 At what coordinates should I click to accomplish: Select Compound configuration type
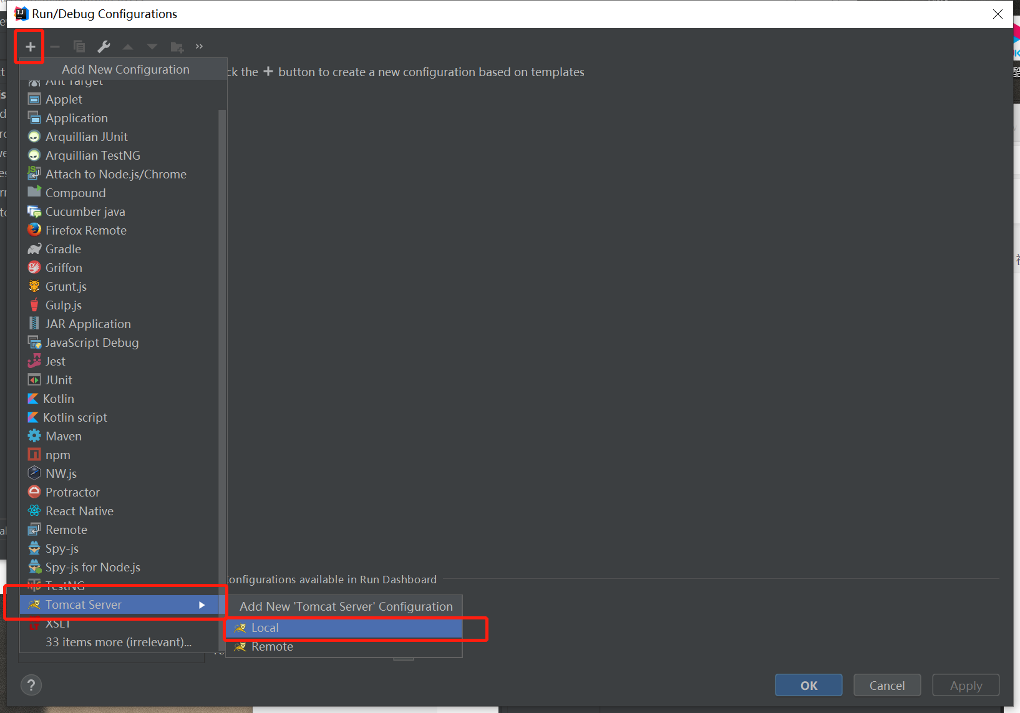[119, 193]
